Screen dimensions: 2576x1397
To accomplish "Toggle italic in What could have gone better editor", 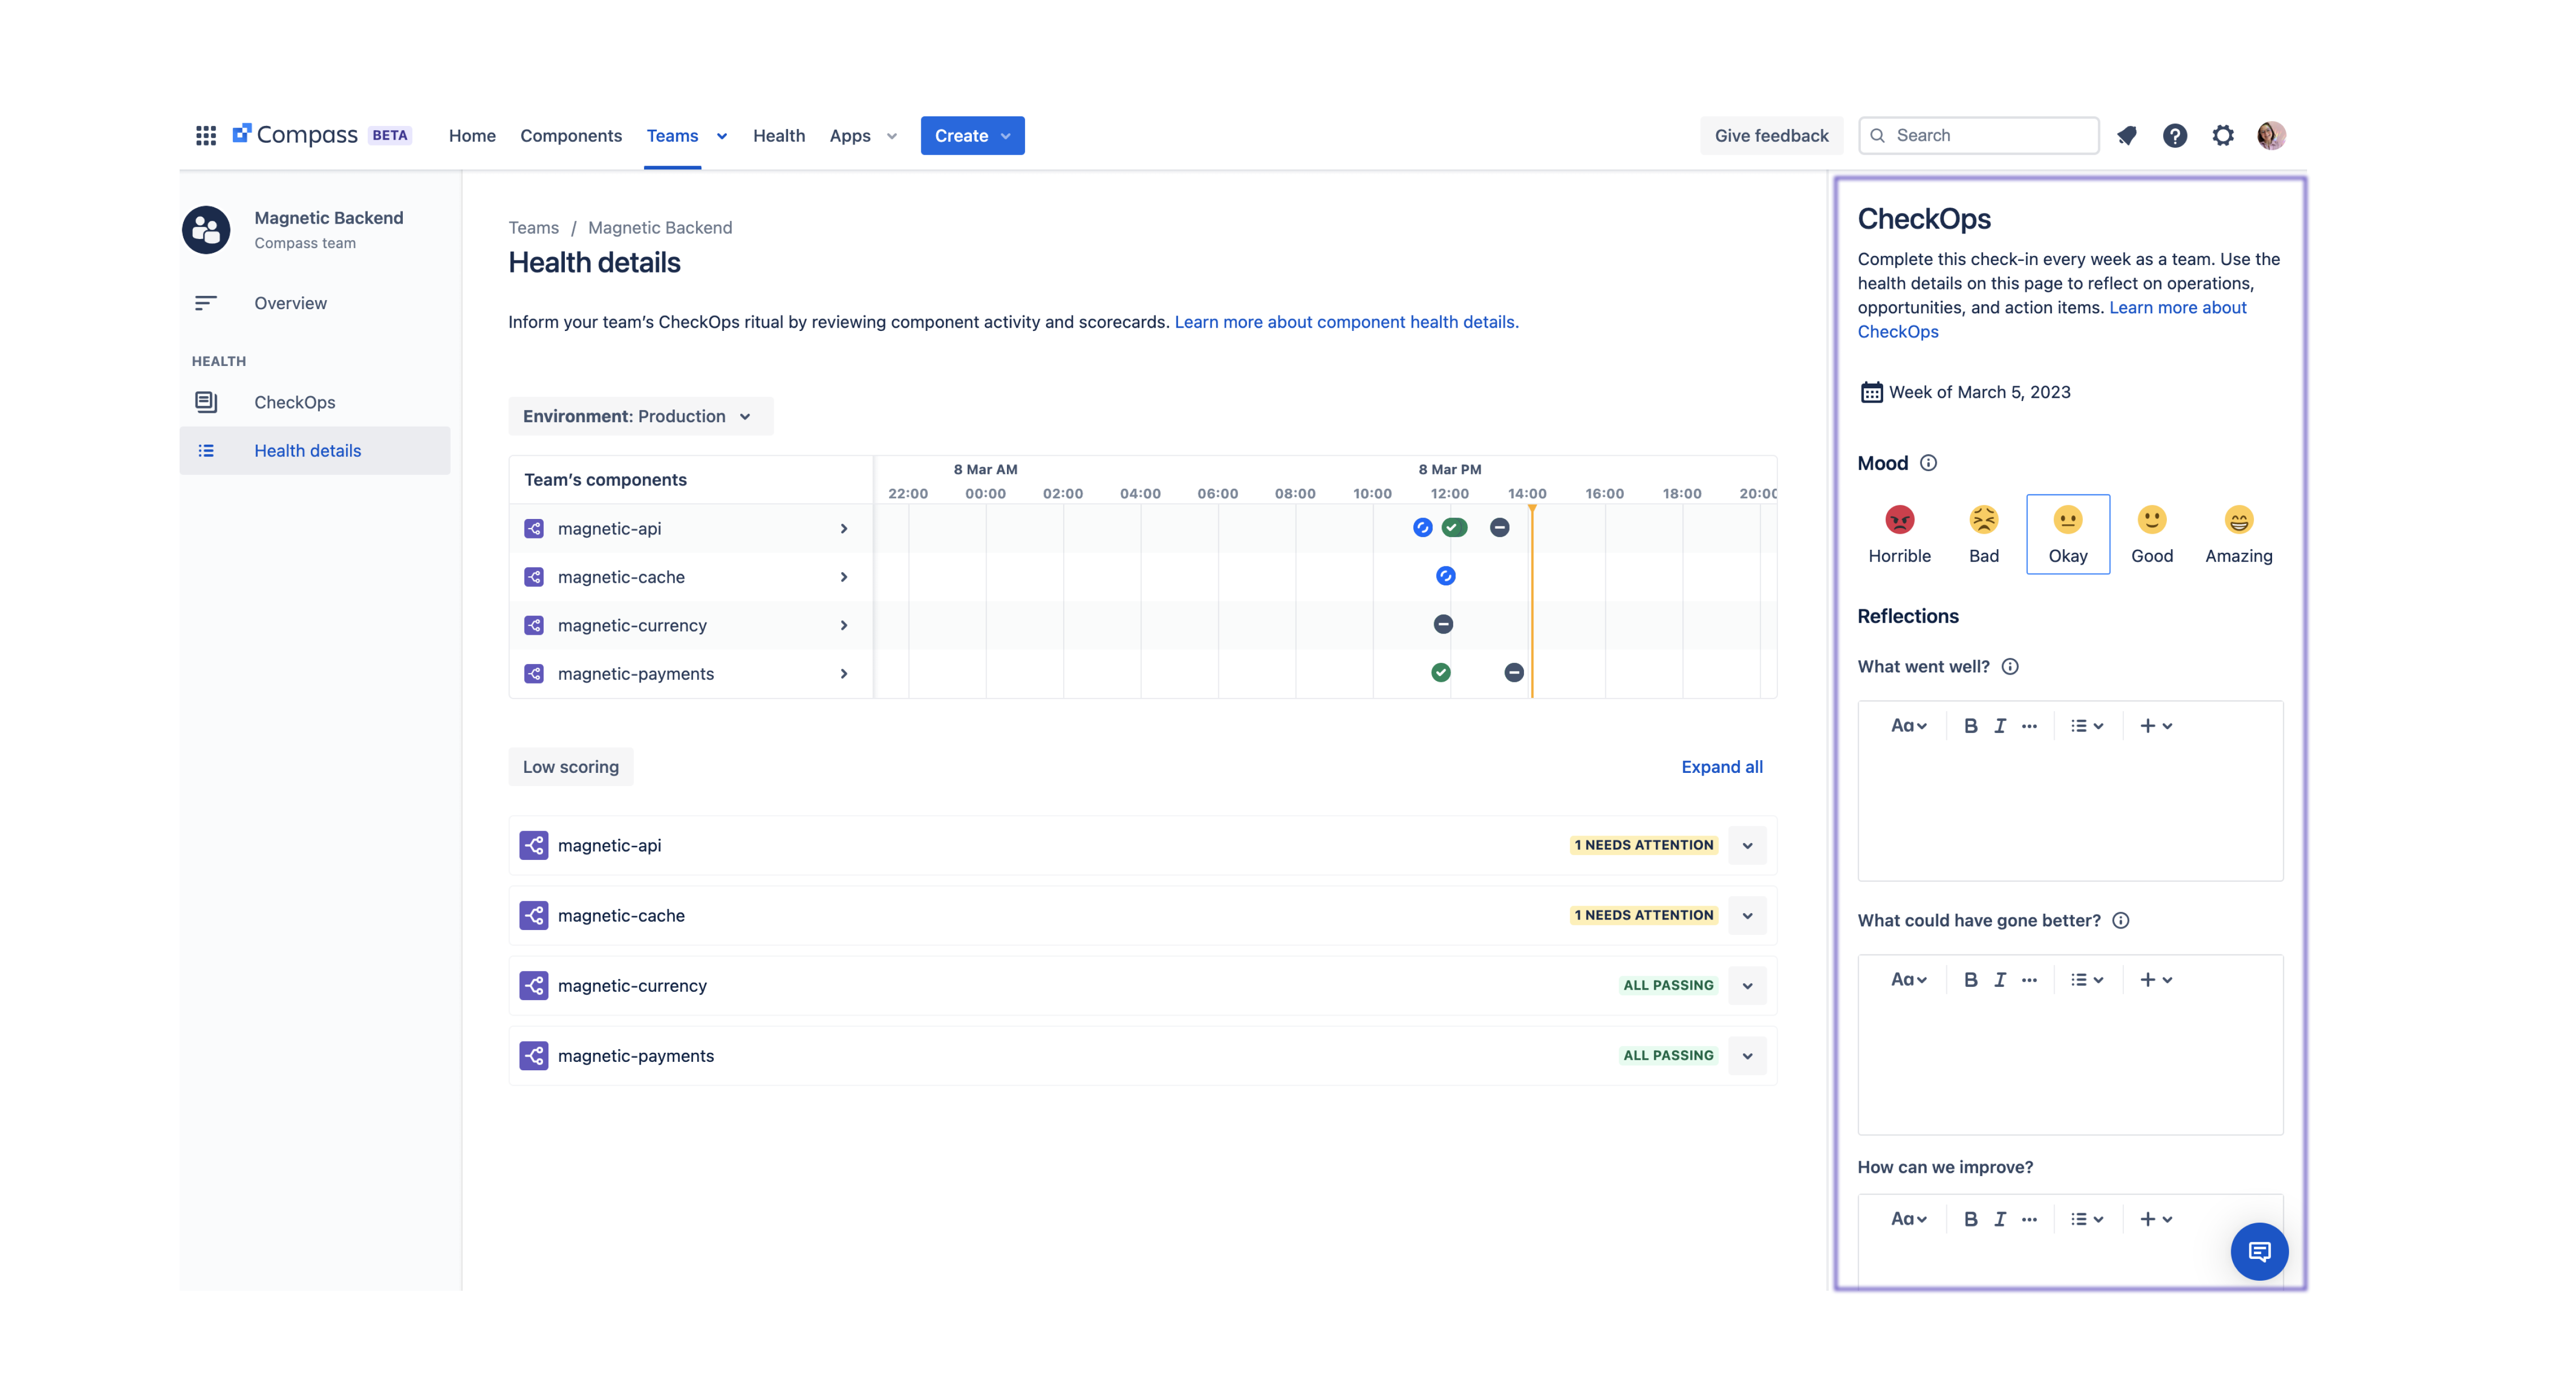I will pyautogui.click(x=2000, y=979).
